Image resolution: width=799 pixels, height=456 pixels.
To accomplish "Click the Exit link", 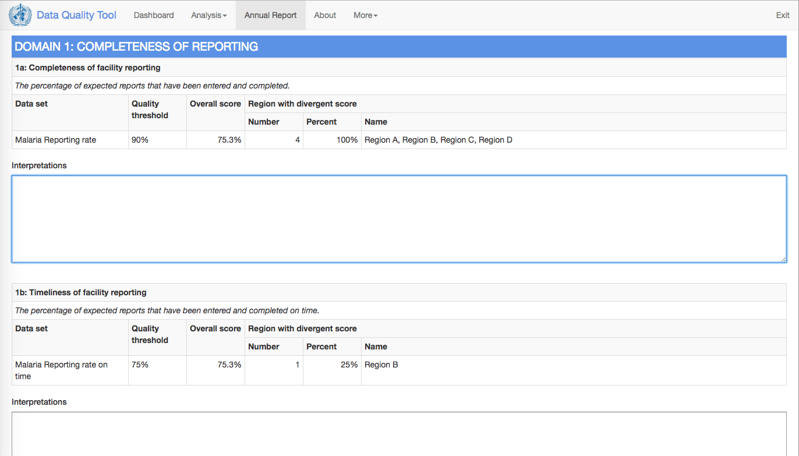I will click(x=783, y=15).
